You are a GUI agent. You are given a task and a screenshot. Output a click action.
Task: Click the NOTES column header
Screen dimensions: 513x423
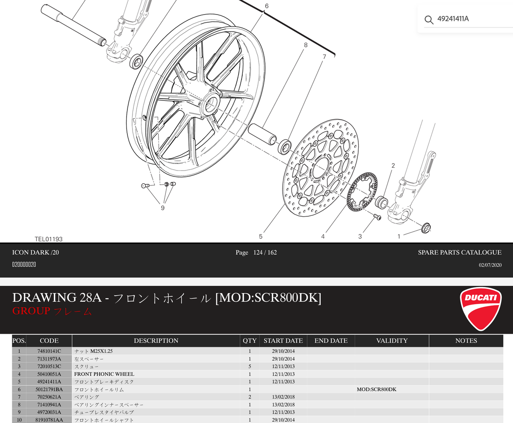click(x=466, y=341)
